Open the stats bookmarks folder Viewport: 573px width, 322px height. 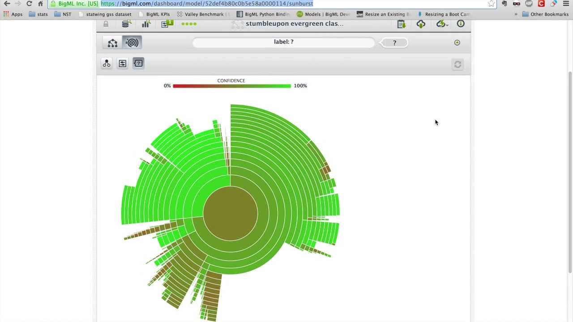(x=38, y=14)
